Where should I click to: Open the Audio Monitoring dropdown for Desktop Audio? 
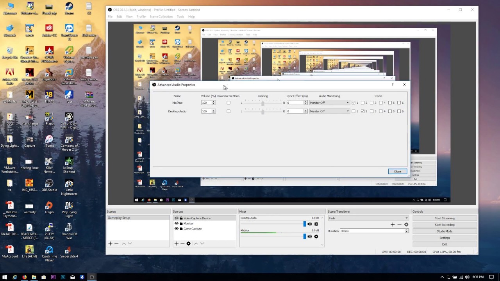click(x=329, y=111)
